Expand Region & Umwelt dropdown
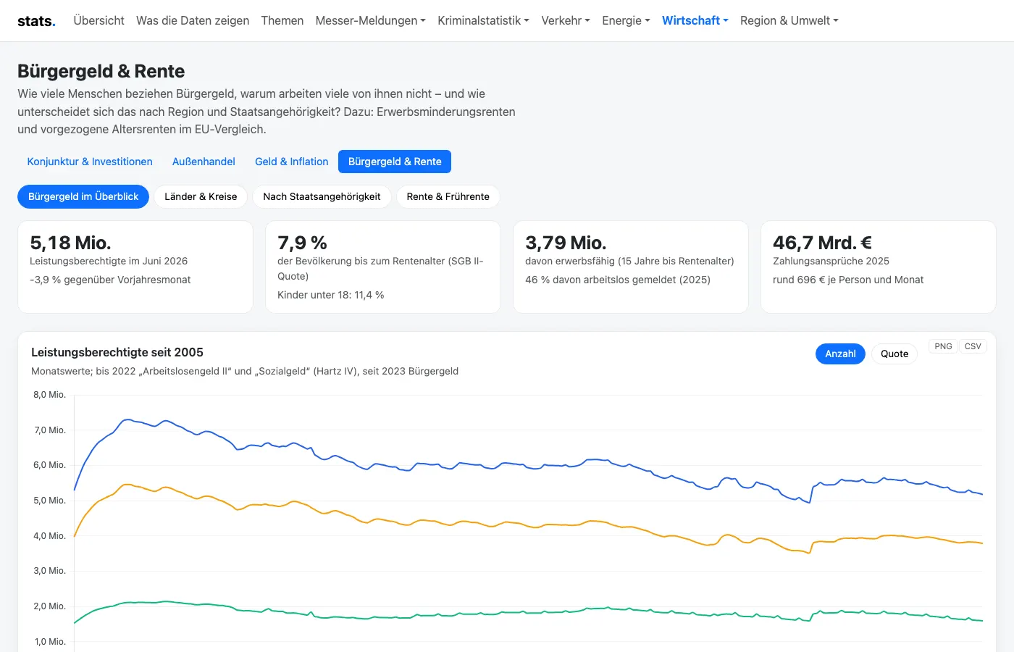This screenshot has width=1014, height=652. point(789,21)
